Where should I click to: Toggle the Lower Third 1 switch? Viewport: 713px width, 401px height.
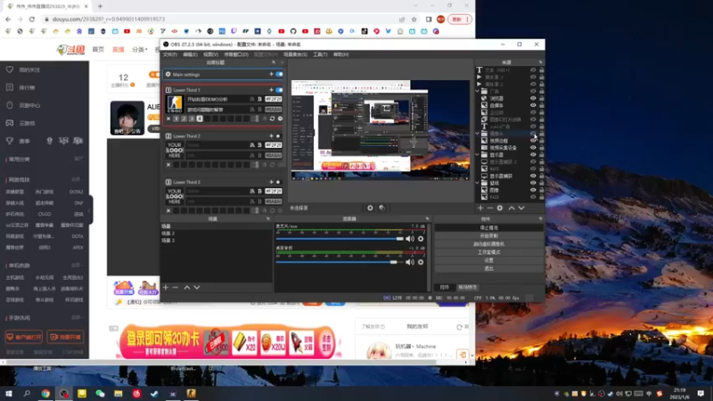click(x=279, y=90)
